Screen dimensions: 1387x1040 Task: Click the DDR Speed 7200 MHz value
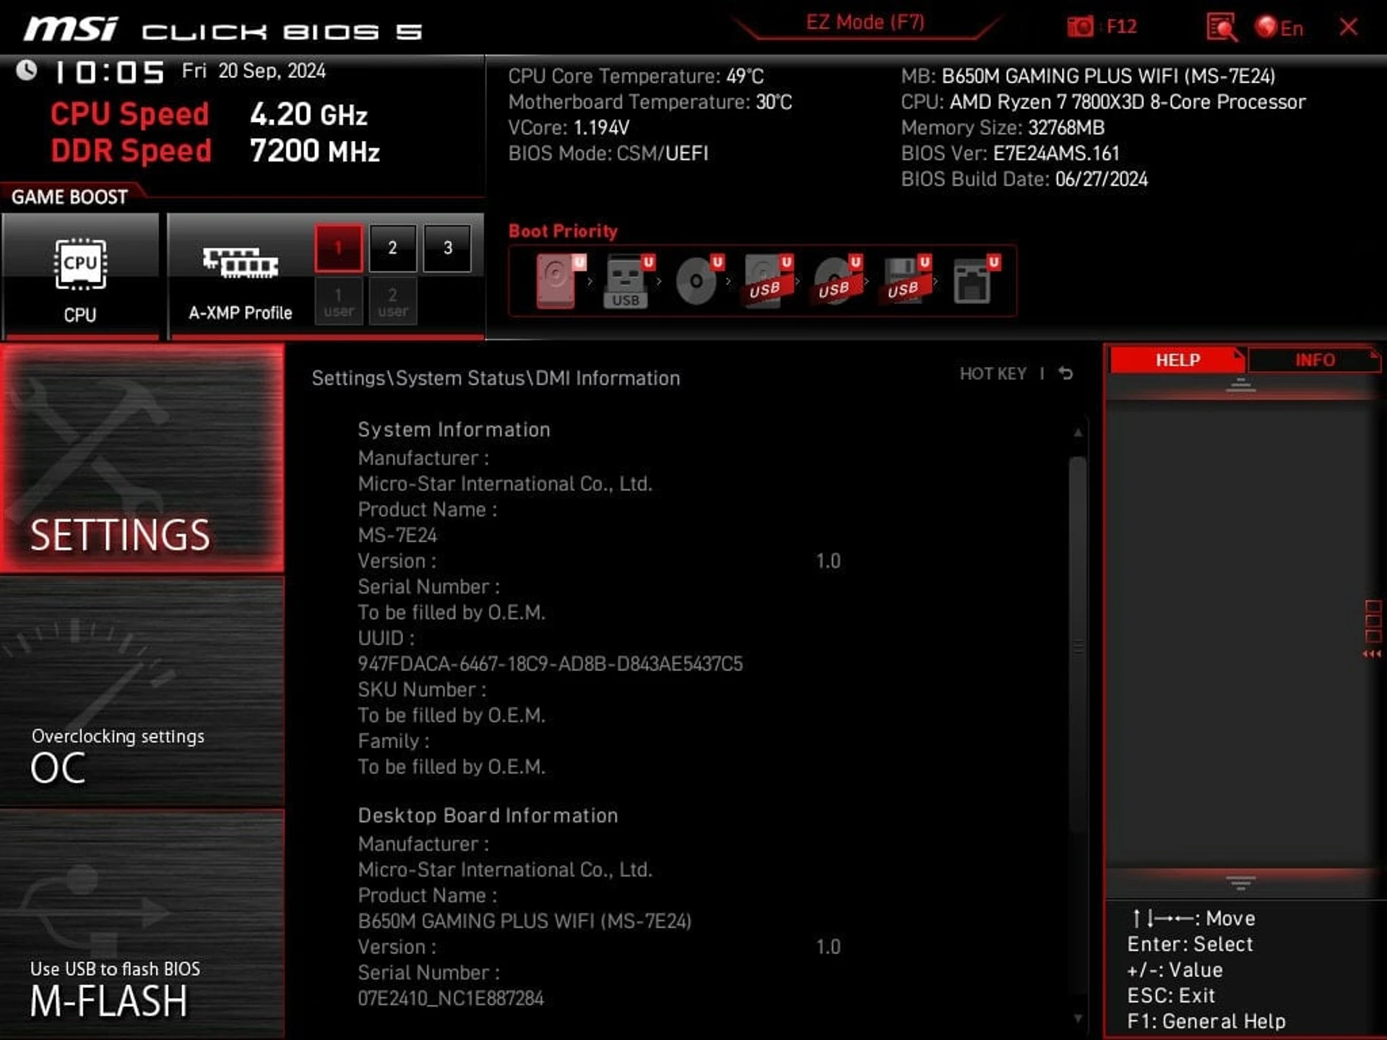click(x=314, y=151)
